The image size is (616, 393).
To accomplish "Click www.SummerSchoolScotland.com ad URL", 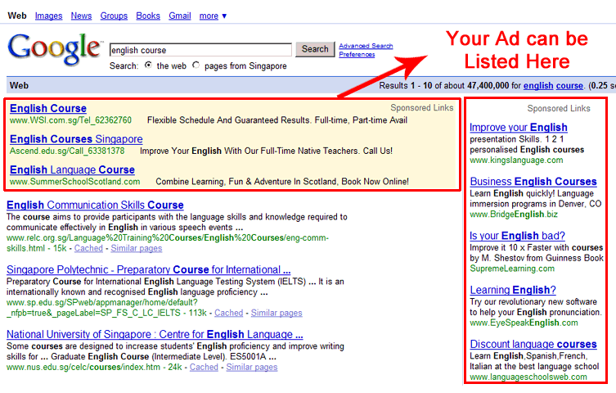I will 75,182.
